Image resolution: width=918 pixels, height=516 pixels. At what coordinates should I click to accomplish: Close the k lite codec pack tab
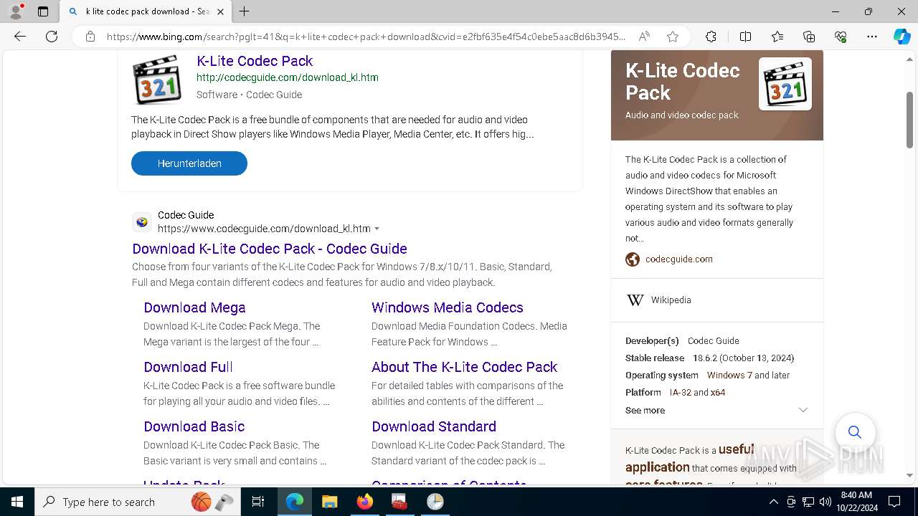click(x=221, y=11)
